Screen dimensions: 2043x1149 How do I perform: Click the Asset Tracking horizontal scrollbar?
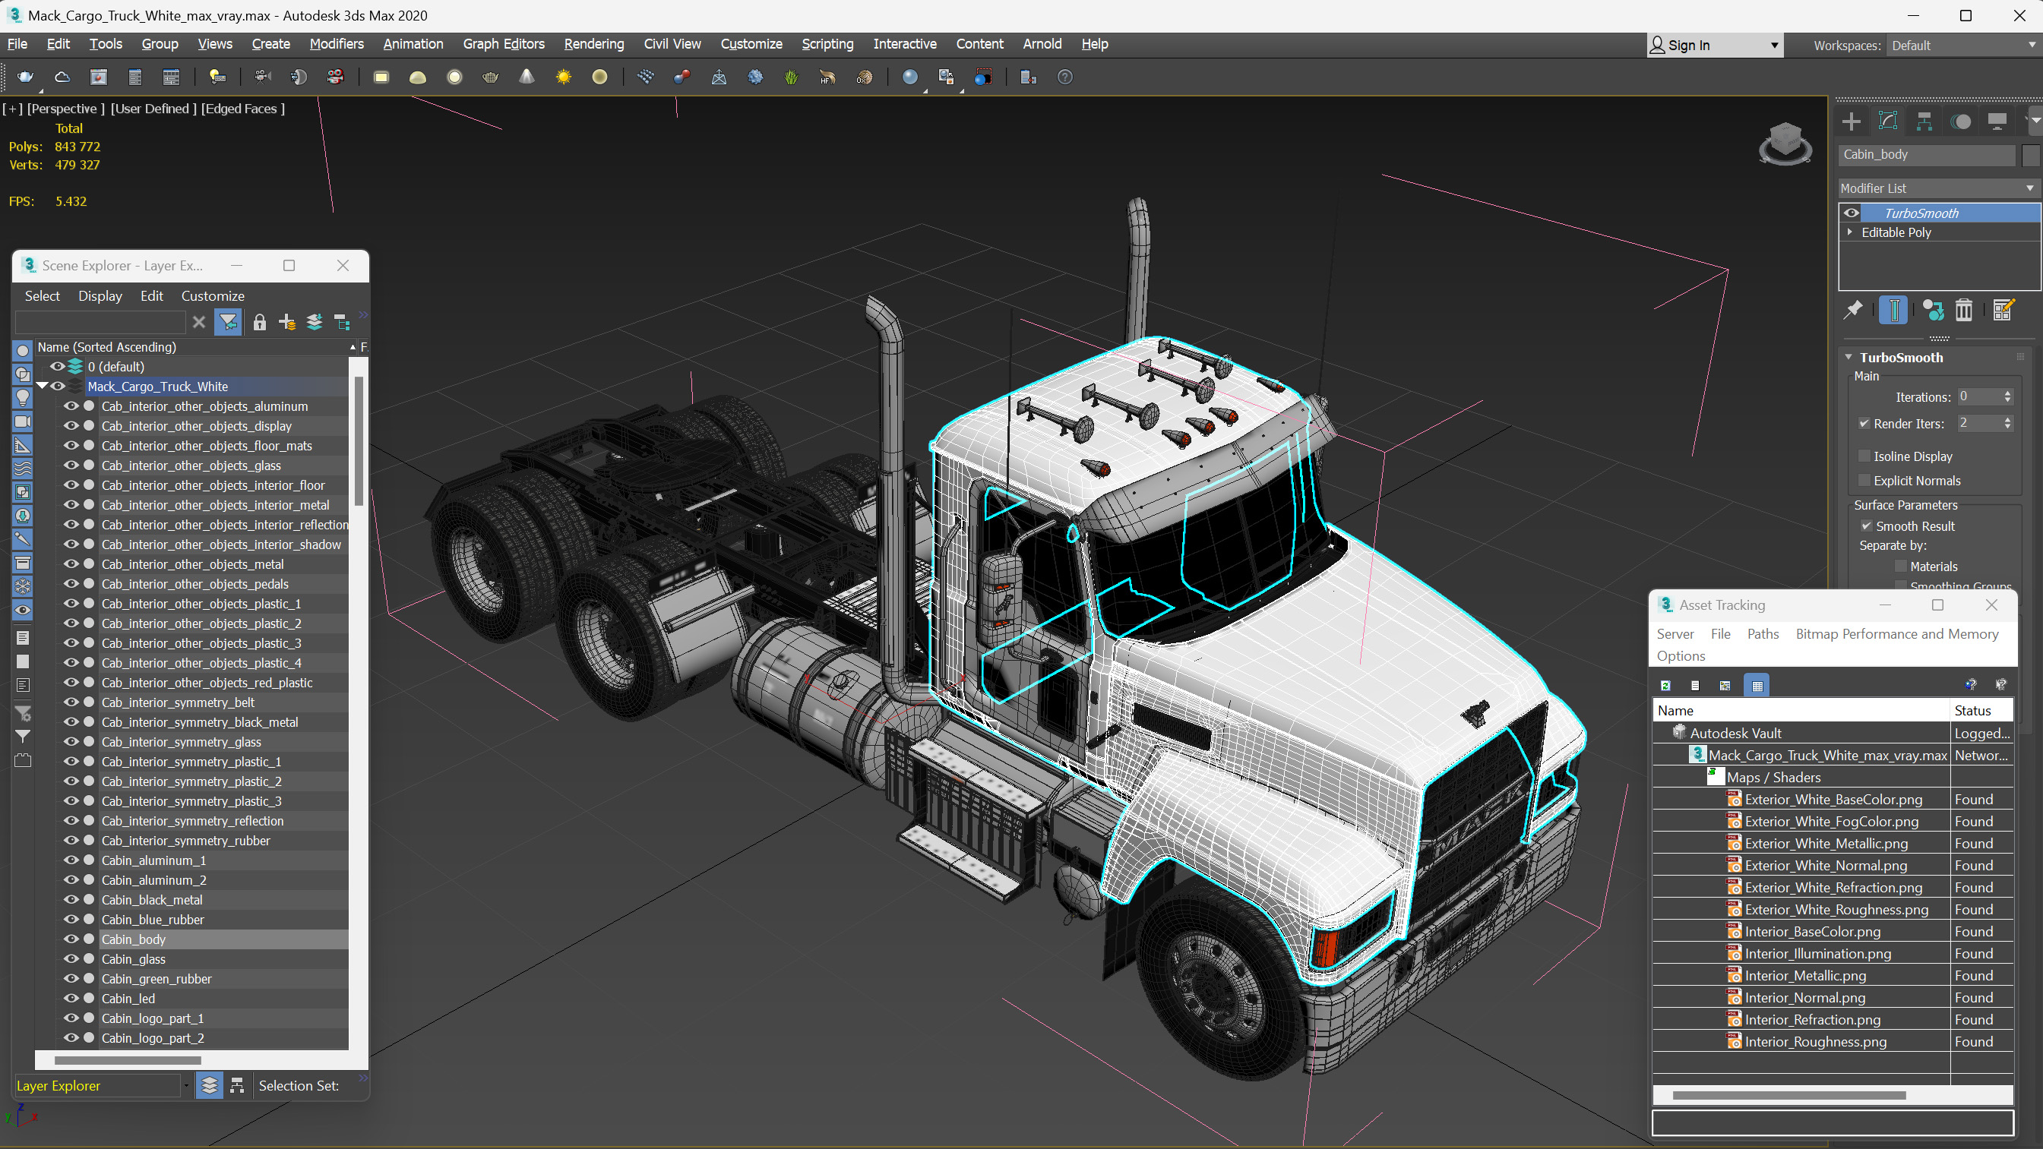tap(1788, 1095)
